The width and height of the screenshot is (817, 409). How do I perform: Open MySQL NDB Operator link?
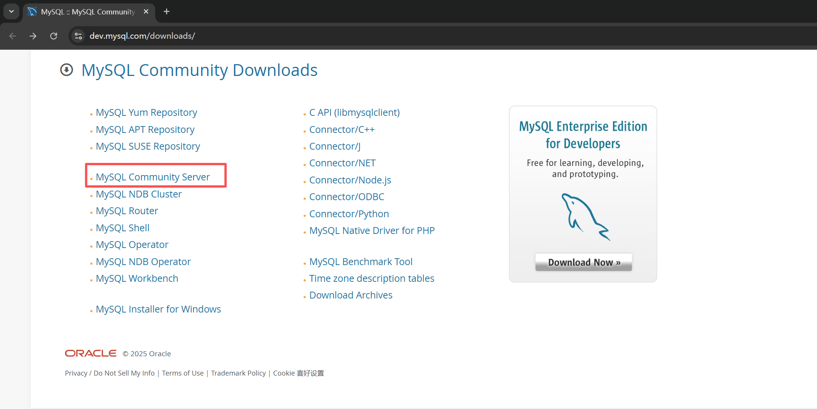click(x=143, y=262)
